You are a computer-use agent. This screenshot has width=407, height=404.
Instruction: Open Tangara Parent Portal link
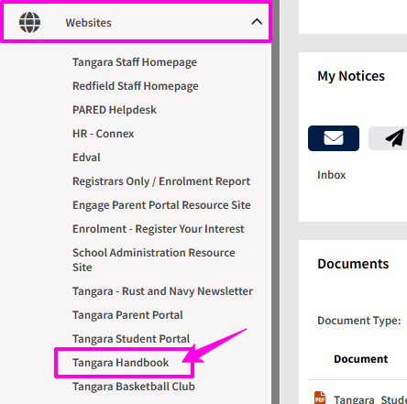click(x=127, y=315)
